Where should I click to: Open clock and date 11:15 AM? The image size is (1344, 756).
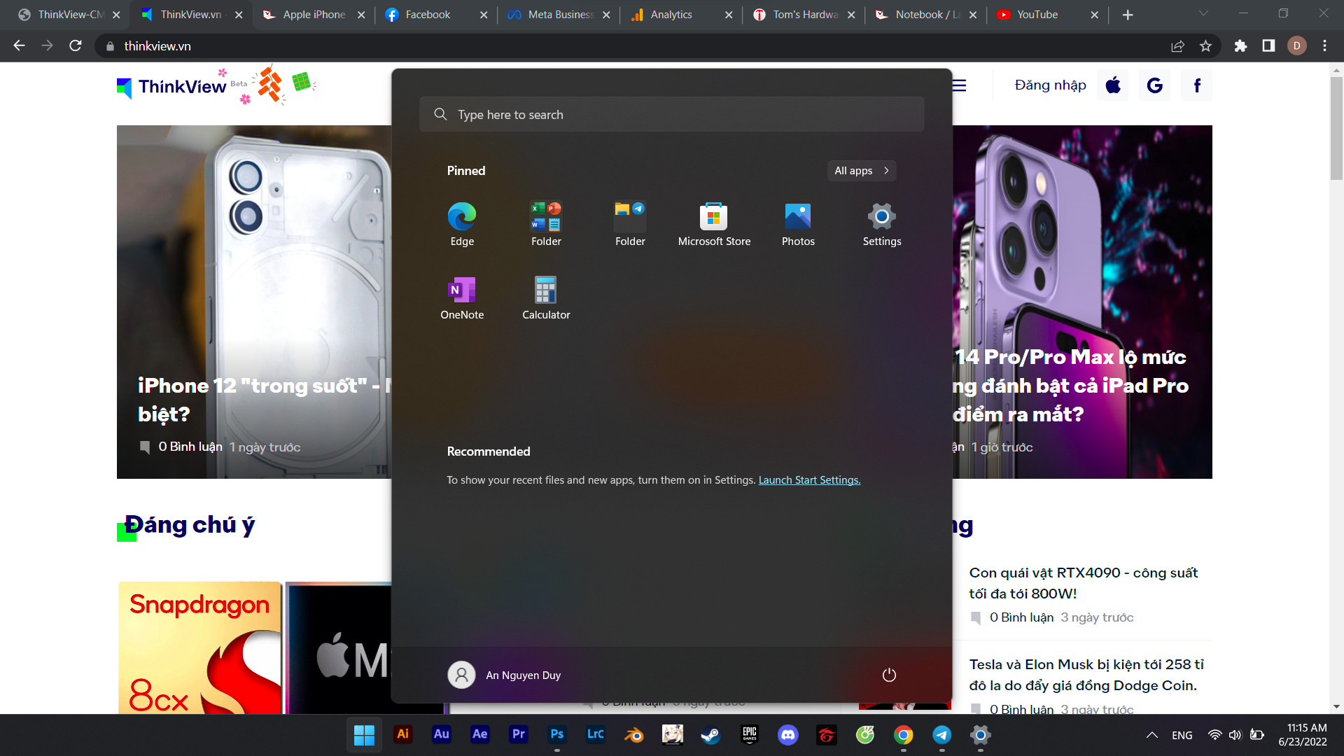point(1303,735)
